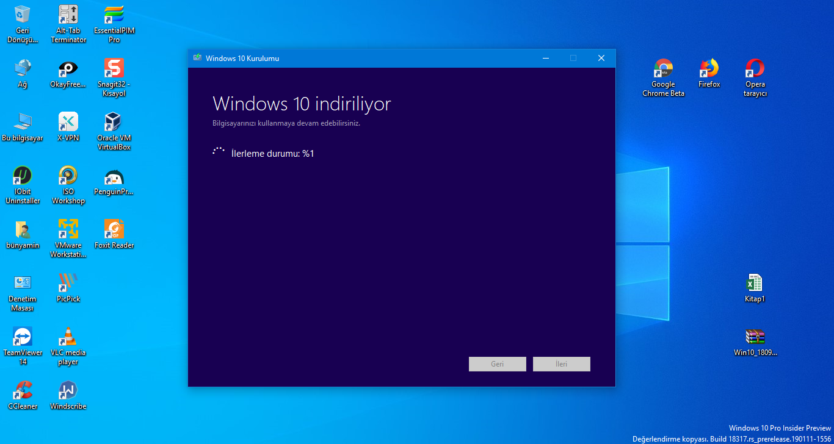The height and width of the screenshot is (444, 834).
Task: Open Opera tarayıcı browser icon
Action: pyautogui.click(x=755, y=77)
